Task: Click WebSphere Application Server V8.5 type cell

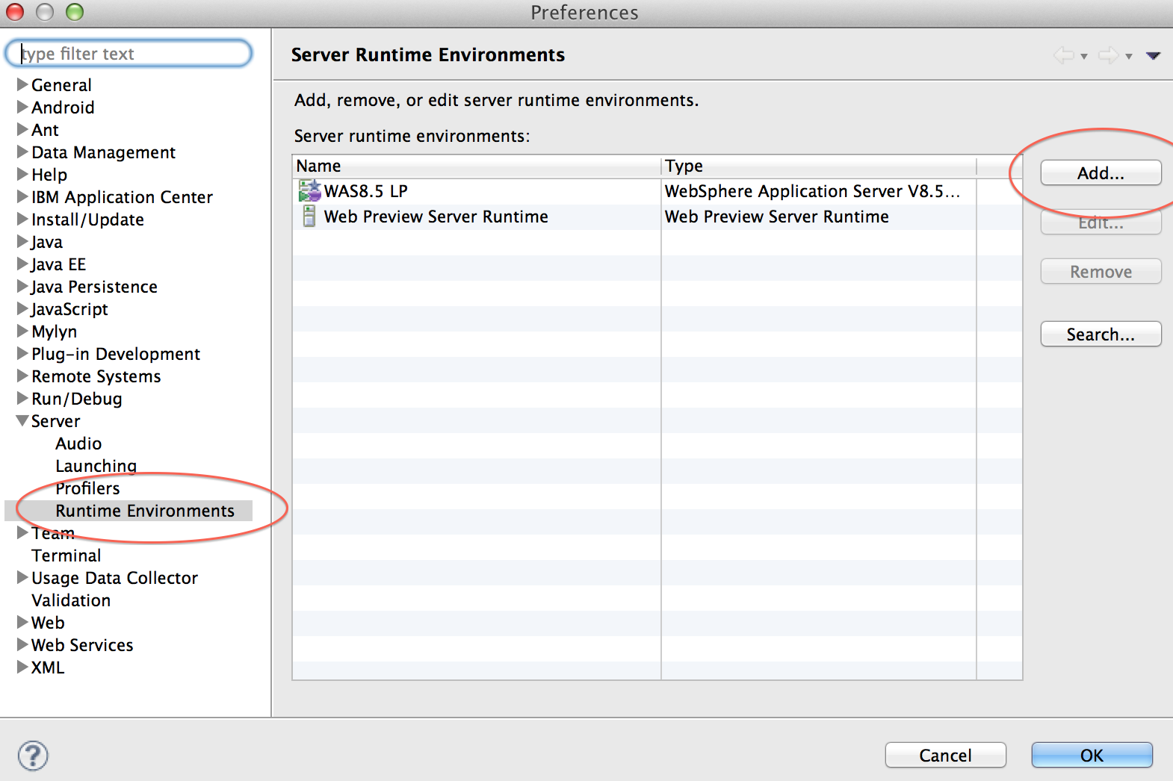Action: pyautogui.click(x=813, y=191)
